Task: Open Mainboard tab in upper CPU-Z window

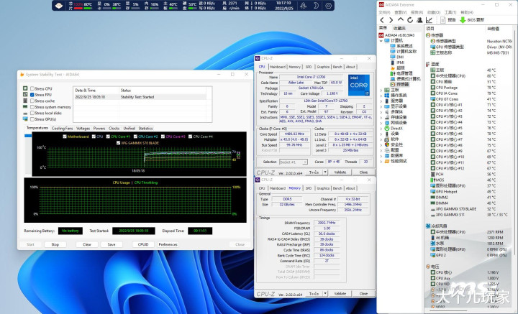Action: 278,67
